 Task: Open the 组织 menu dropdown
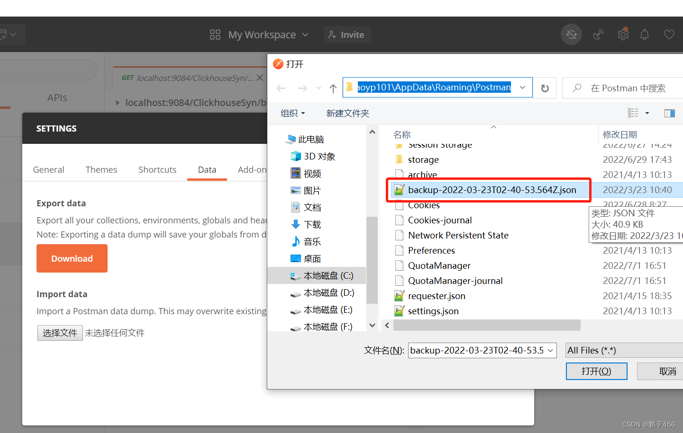(292, 113)
